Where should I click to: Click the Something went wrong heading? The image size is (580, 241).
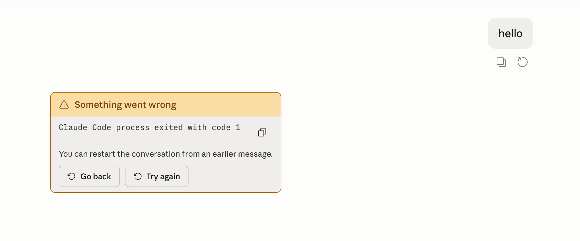point(125,105)
